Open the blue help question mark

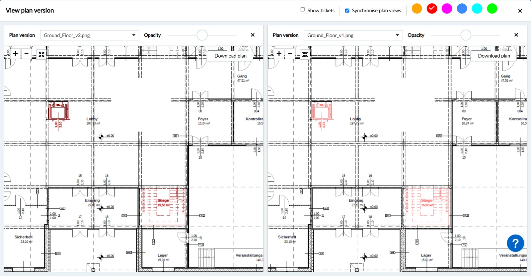point(515,244)
